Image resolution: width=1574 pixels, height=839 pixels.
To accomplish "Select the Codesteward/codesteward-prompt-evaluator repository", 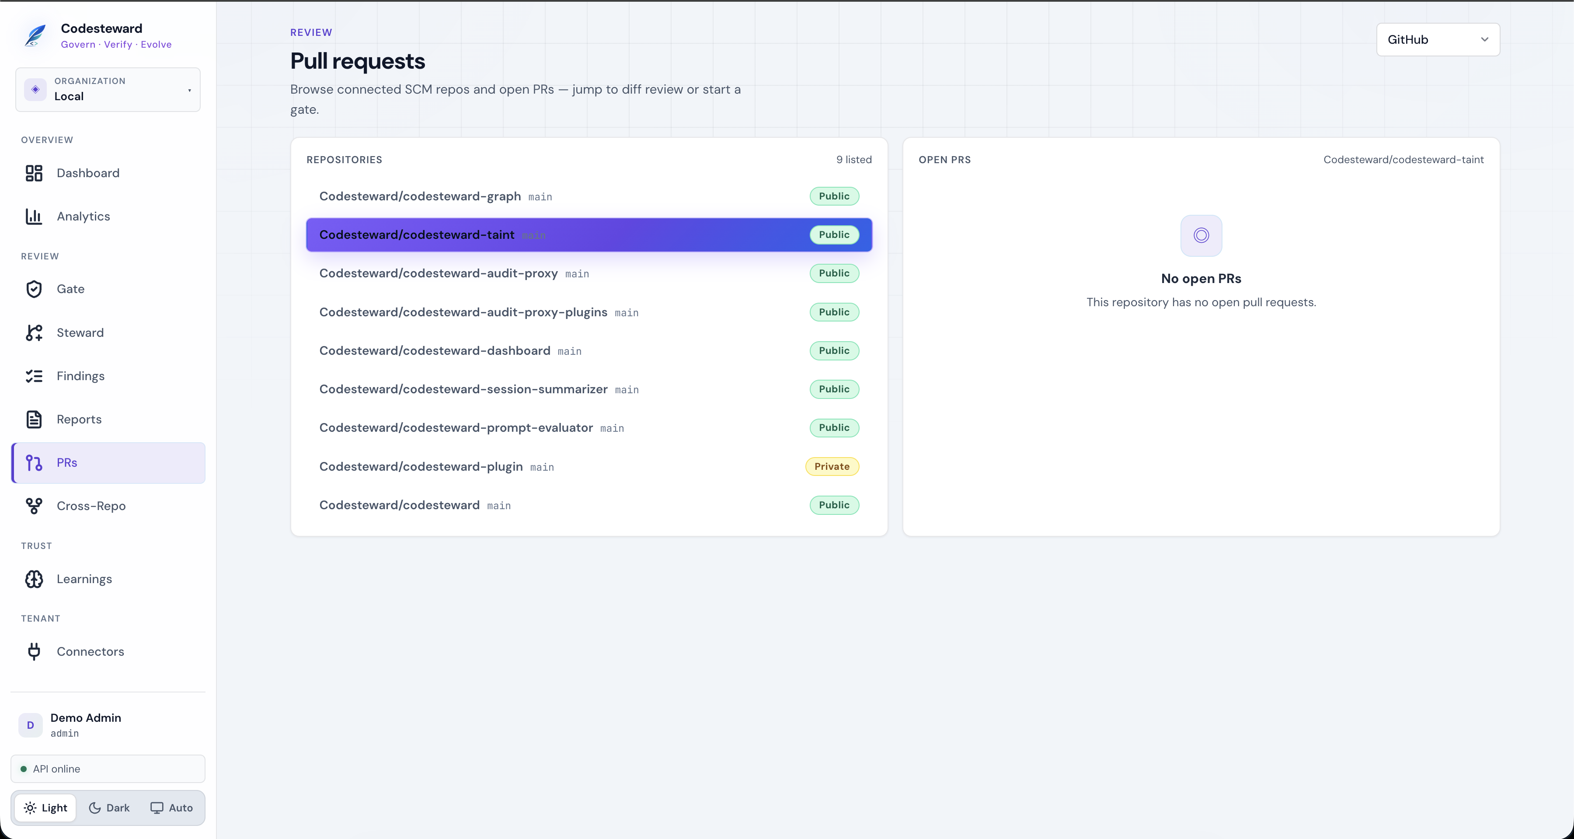I will tap(589, 427).
